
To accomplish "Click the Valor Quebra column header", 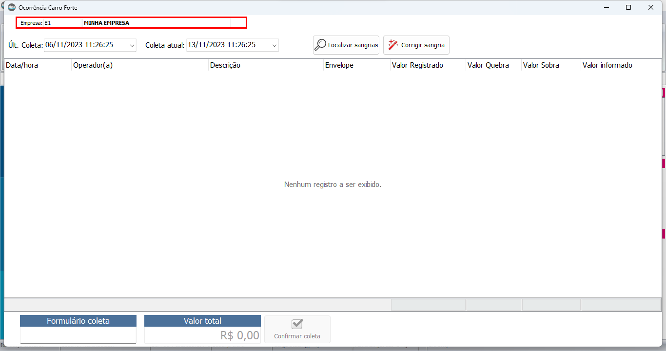I will tap(493, 65).
